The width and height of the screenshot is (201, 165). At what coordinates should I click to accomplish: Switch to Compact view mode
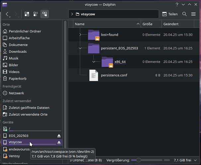click(35, 14)
